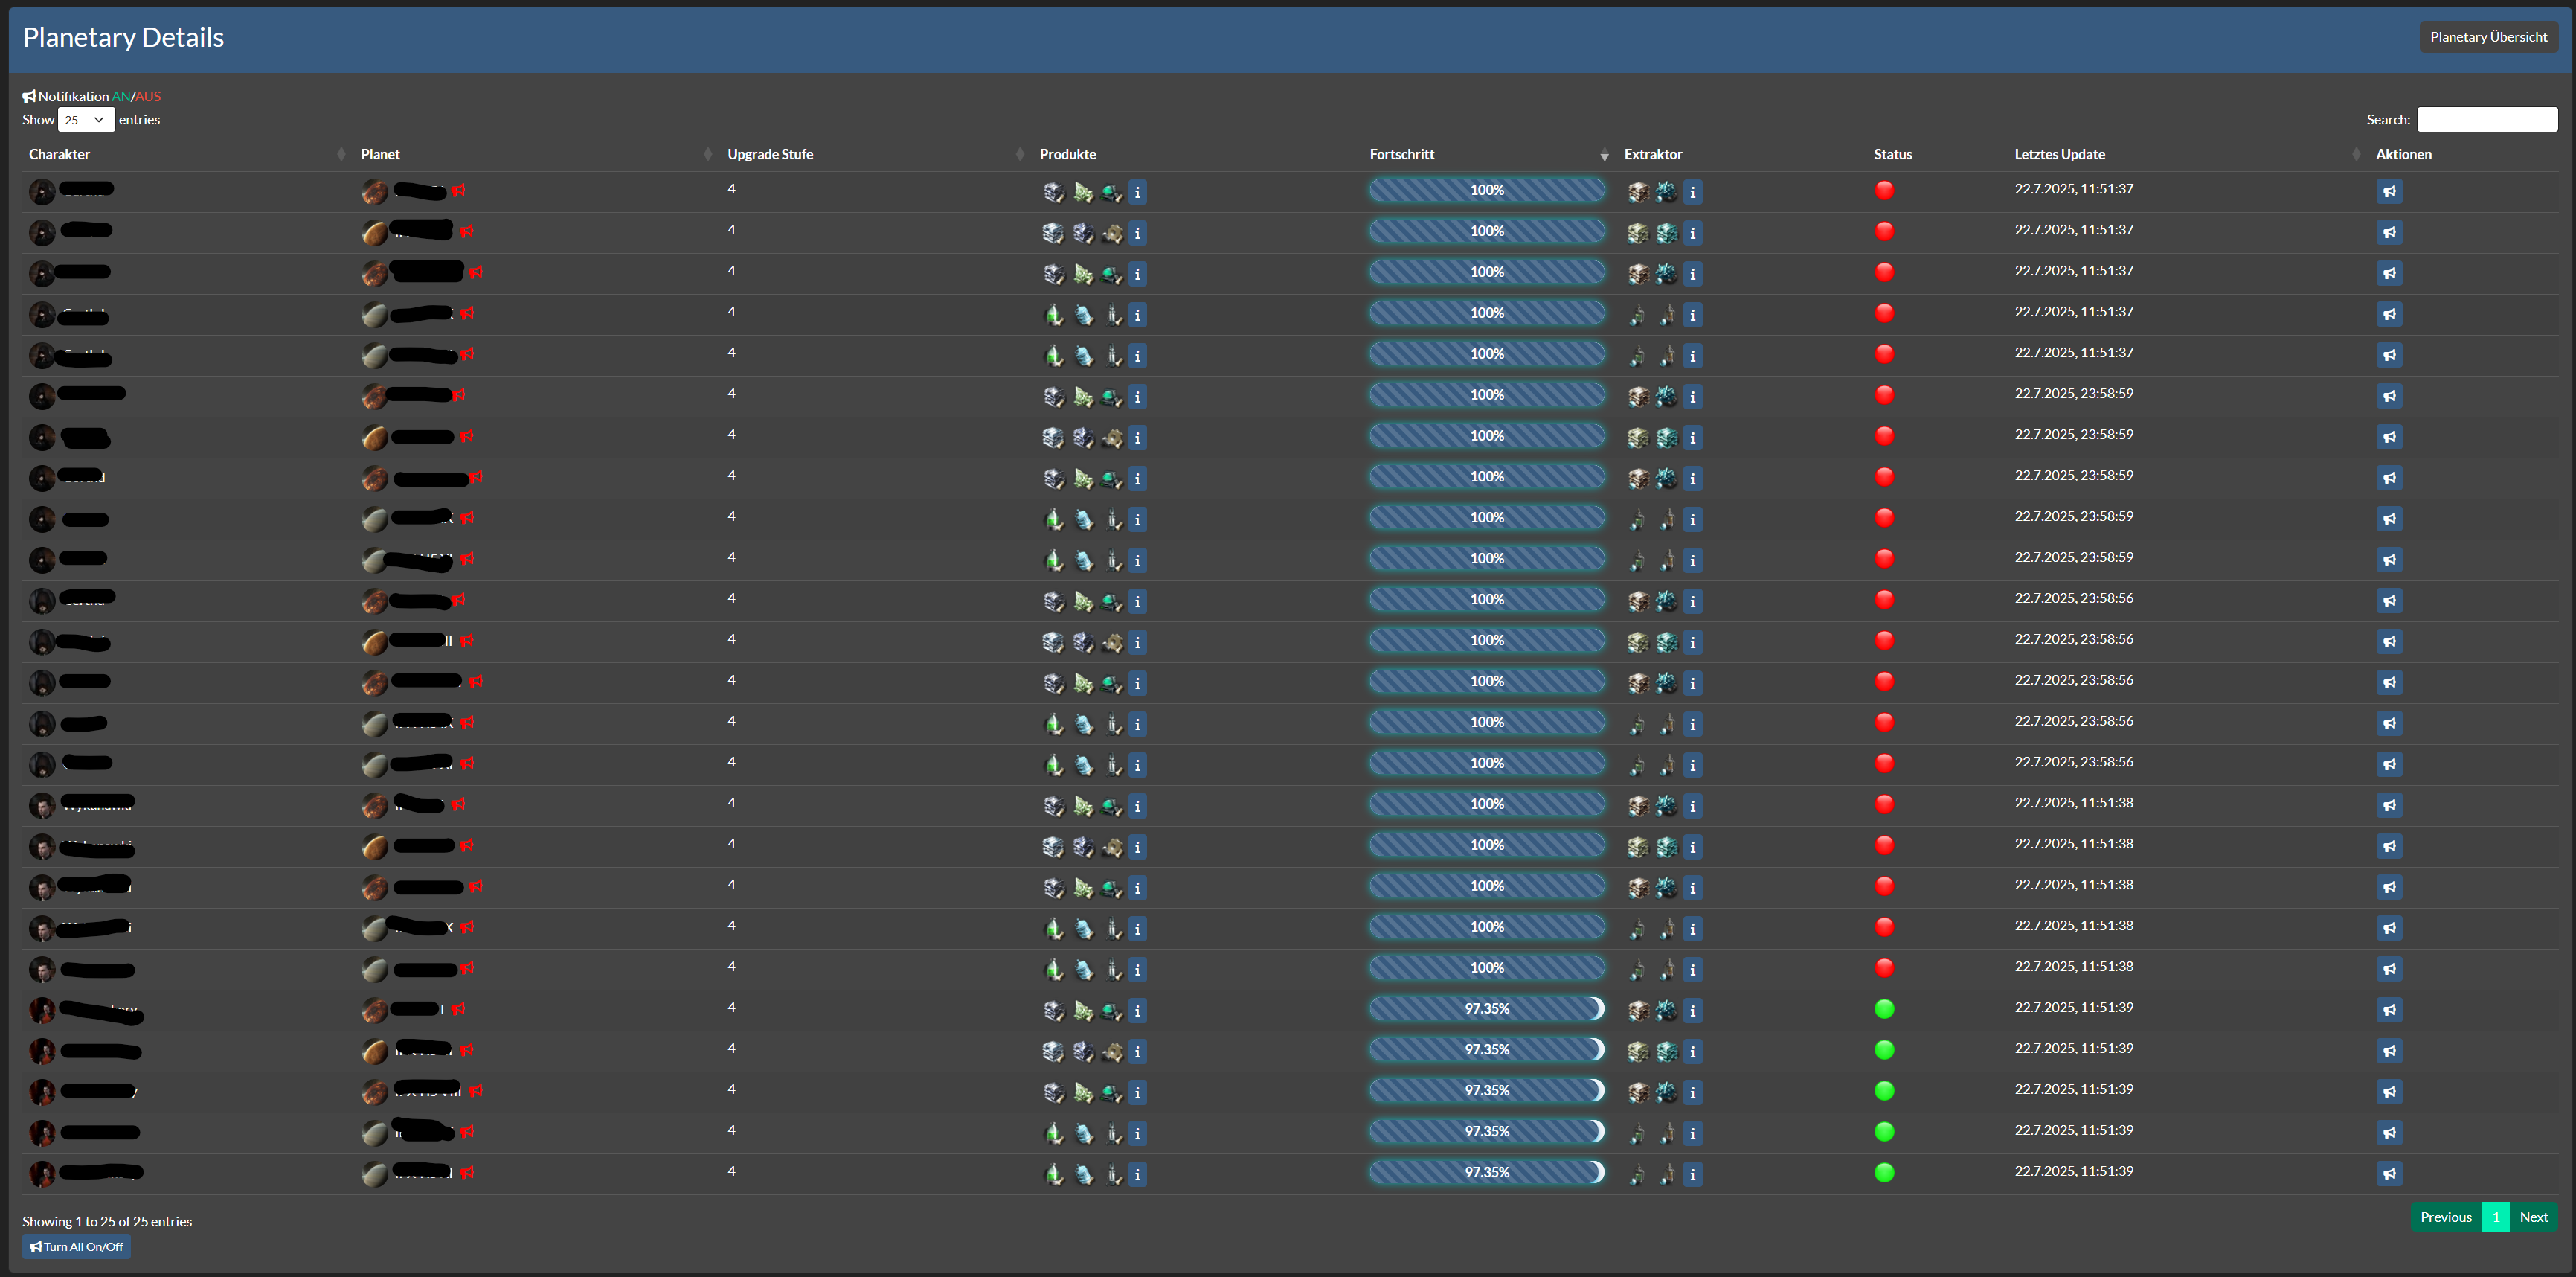Click the last row's Extraktor info icon
This screenshot has width=2576, height=1277.
pyautogui.click(x=1692, y=1174)
